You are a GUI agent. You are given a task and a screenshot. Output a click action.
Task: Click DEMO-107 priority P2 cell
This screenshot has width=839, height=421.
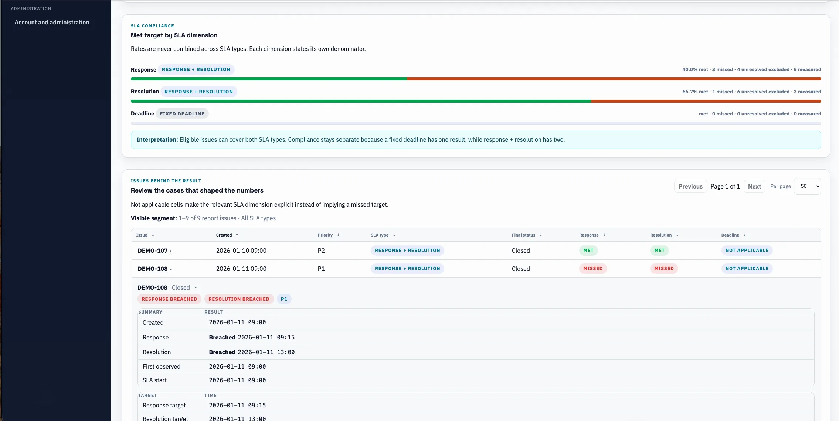click(x=321, y=251)
